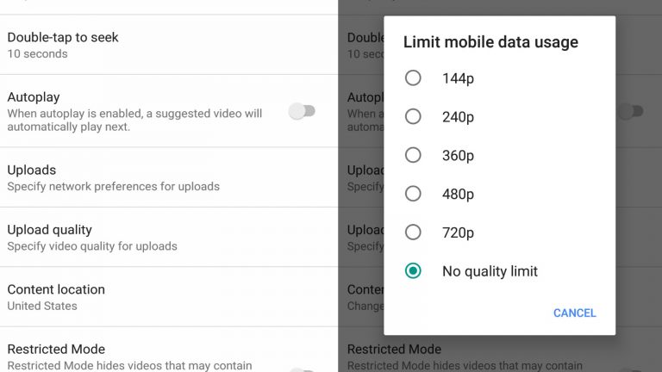The image size is (662, 372).
Task: Choose the 240p quality option
Action: [x=413, y=116]
